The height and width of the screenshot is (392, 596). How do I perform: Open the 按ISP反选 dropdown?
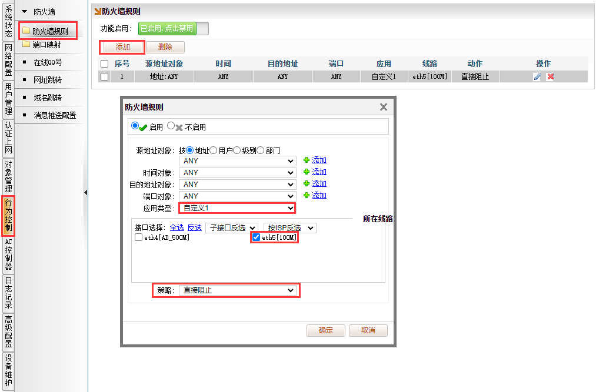pyautogui.click(x=289, y=227)
